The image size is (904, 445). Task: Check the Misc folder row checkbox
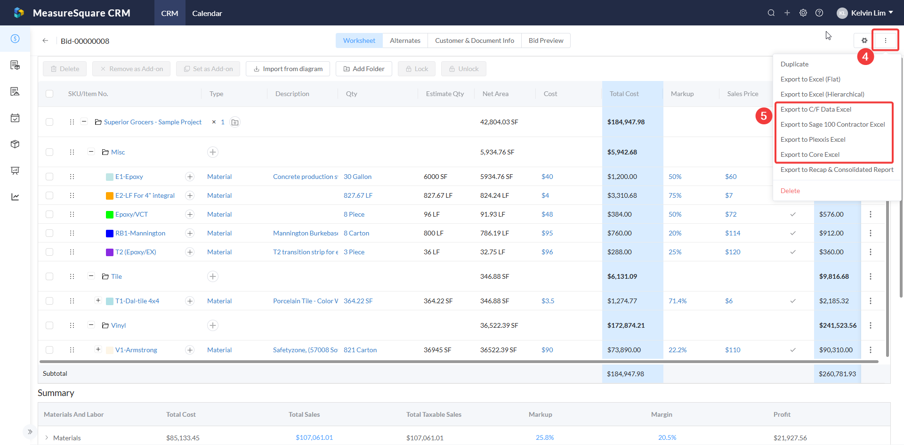pos(49,152)
